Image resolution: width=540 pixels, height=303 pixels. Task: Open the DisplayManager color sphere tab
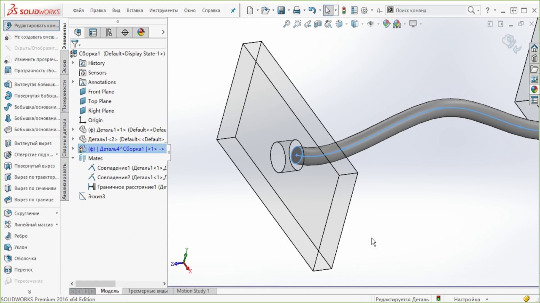141,32
